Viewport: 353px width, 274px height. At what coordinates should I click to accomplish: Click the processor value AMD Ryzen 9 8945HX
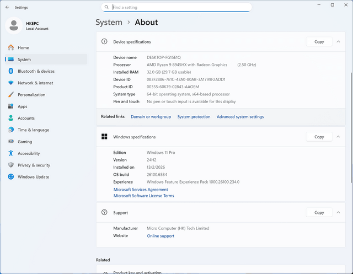click(x=187, y=65)
